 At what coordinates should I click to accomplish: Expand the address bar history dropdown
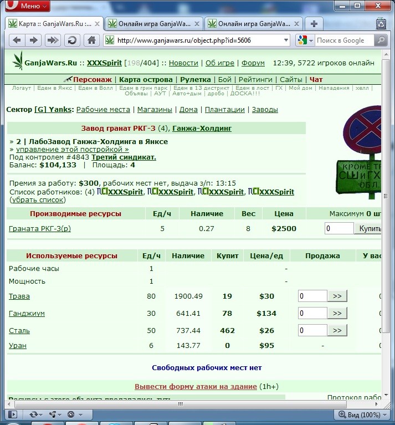point(286,40)
